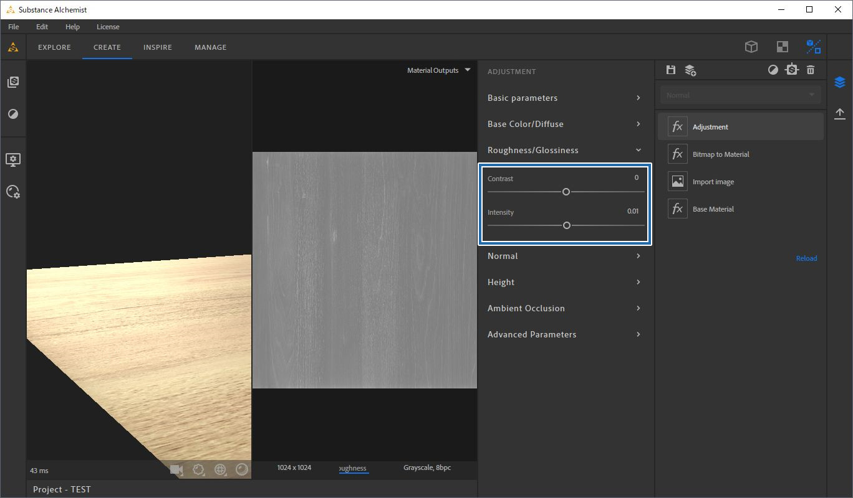
Task: Click the wood material 3D preview
Action: (x=139, y=367)
